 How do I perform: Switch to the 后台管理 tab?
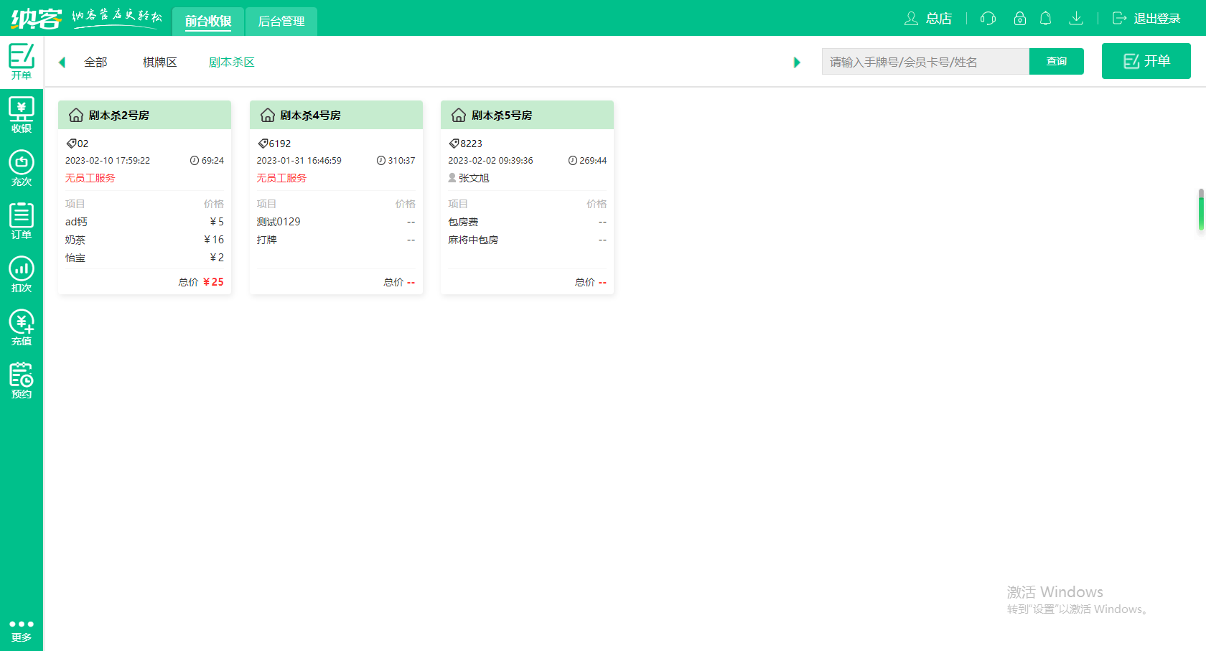(x=281, y=21)
